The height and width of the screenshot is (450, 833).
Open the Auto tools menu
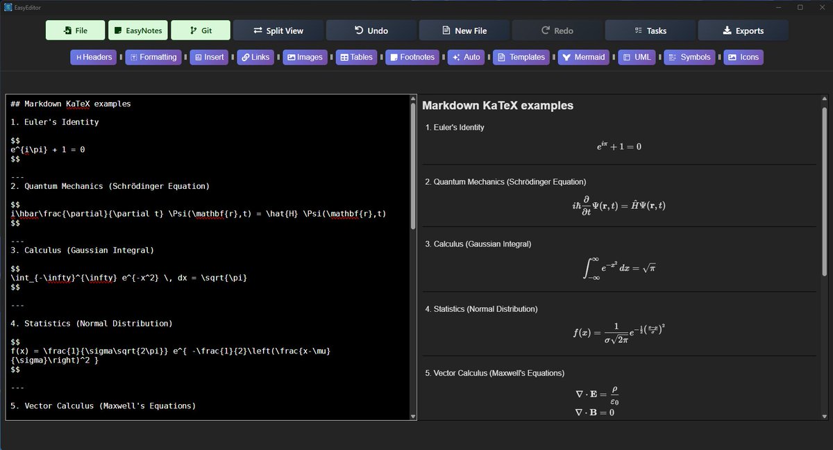[466, 57]
